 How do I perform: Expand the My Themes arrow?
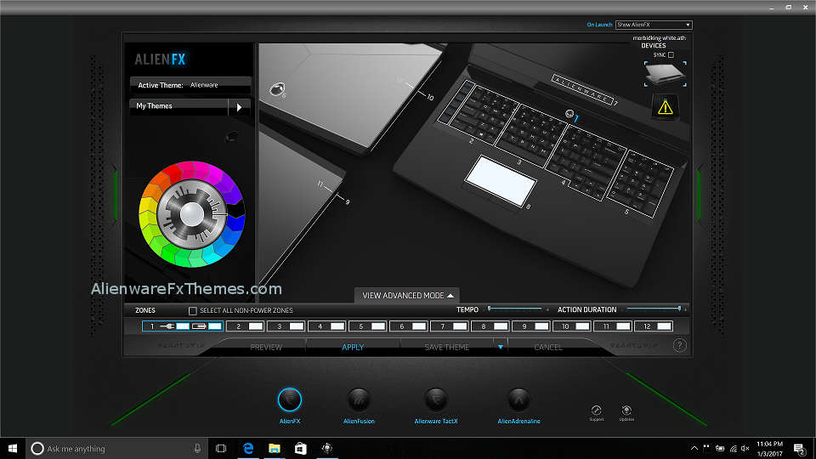tap(240, 107)
